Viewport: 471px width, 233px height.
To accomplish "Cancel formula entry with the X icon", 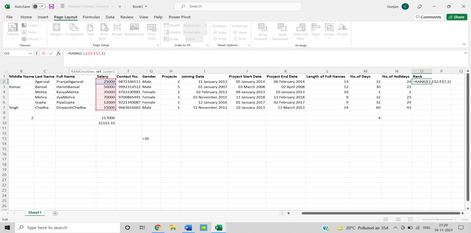I will 44,53.
